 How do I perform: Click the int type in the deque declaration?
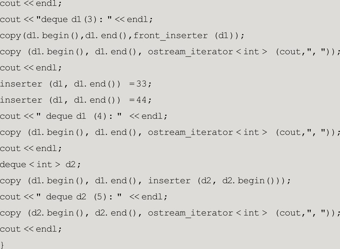pos(44,165)
